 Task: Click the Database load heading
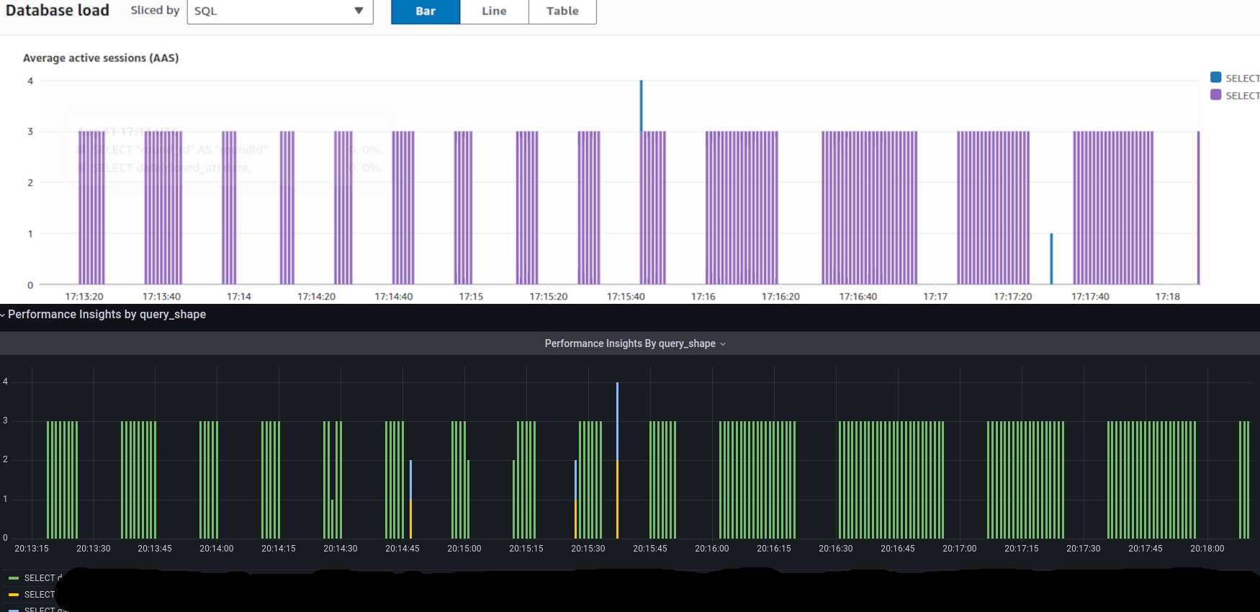58,10
